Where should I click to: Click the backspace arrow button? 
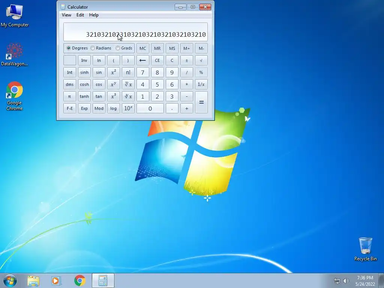tap(142, 60)
